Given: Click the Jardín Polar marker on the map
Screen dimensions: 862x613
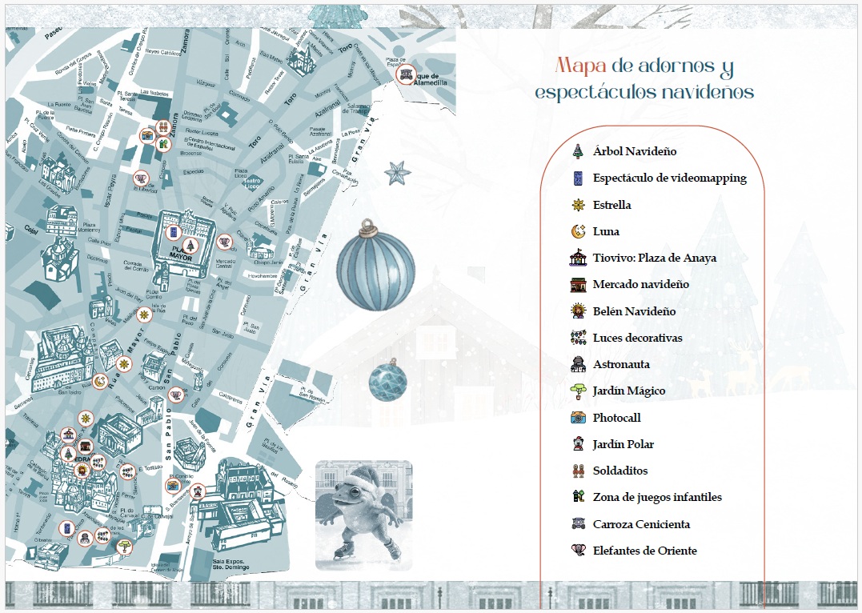Looking at the screenshot, I should pyautogui.click(x=198, y=491).
